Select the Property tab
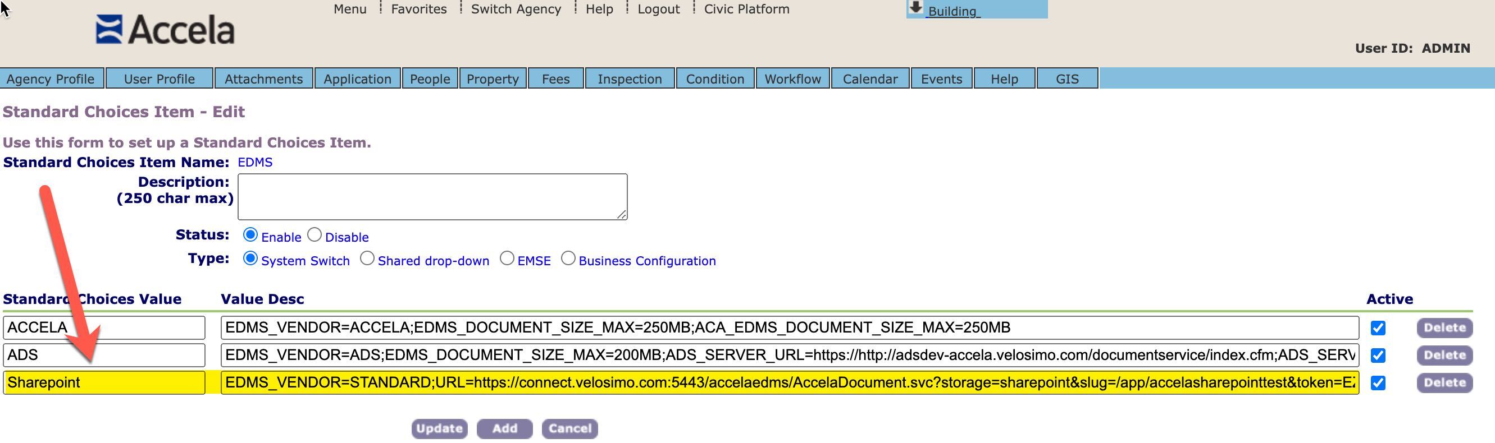The image size is (1495, 443). click(x=493, y=79)
